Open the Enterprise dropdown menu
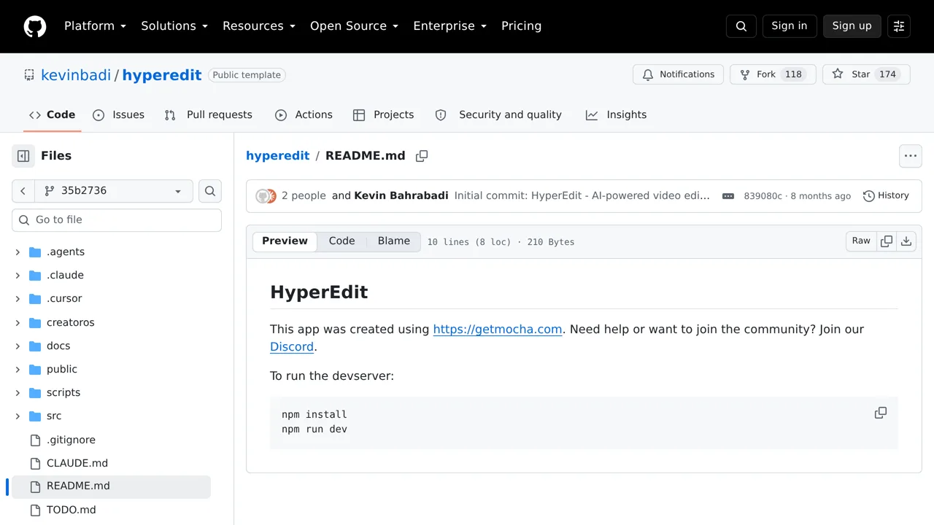 coord(450,26)
